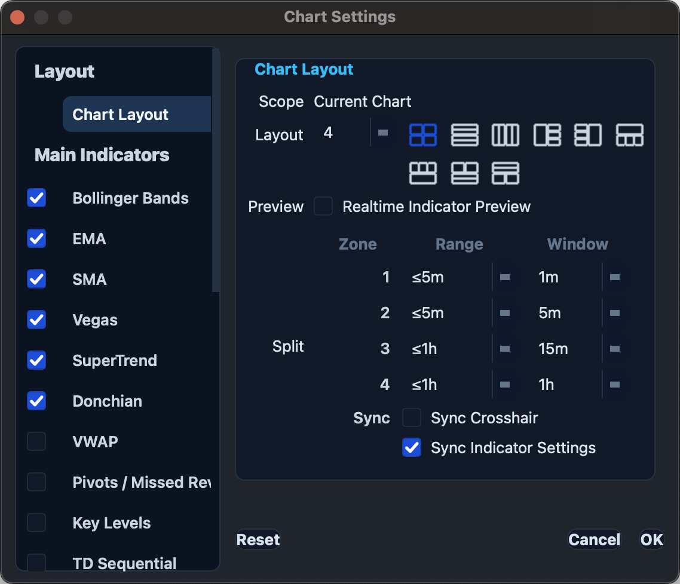The image size is (680, 584).
Task: Select Chart Layout in the sidebar
Action: pyautogui.click(x=137, y=114)
